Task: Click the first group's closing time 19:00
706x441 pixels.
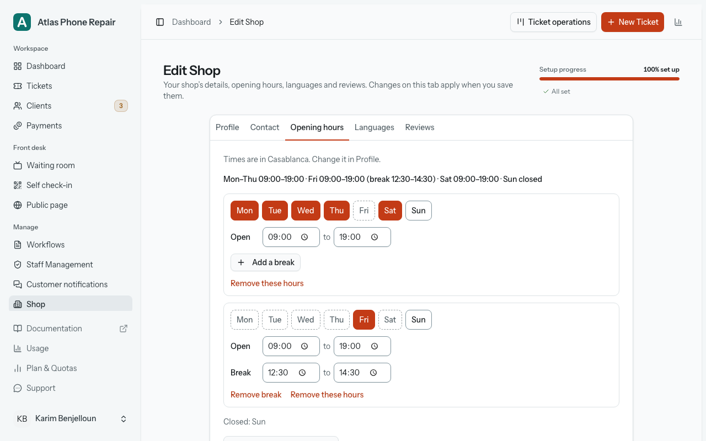Action: 362,237
